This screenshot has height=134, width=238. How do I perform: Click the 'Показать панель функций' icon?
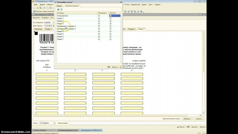click(x=34, y=12)
